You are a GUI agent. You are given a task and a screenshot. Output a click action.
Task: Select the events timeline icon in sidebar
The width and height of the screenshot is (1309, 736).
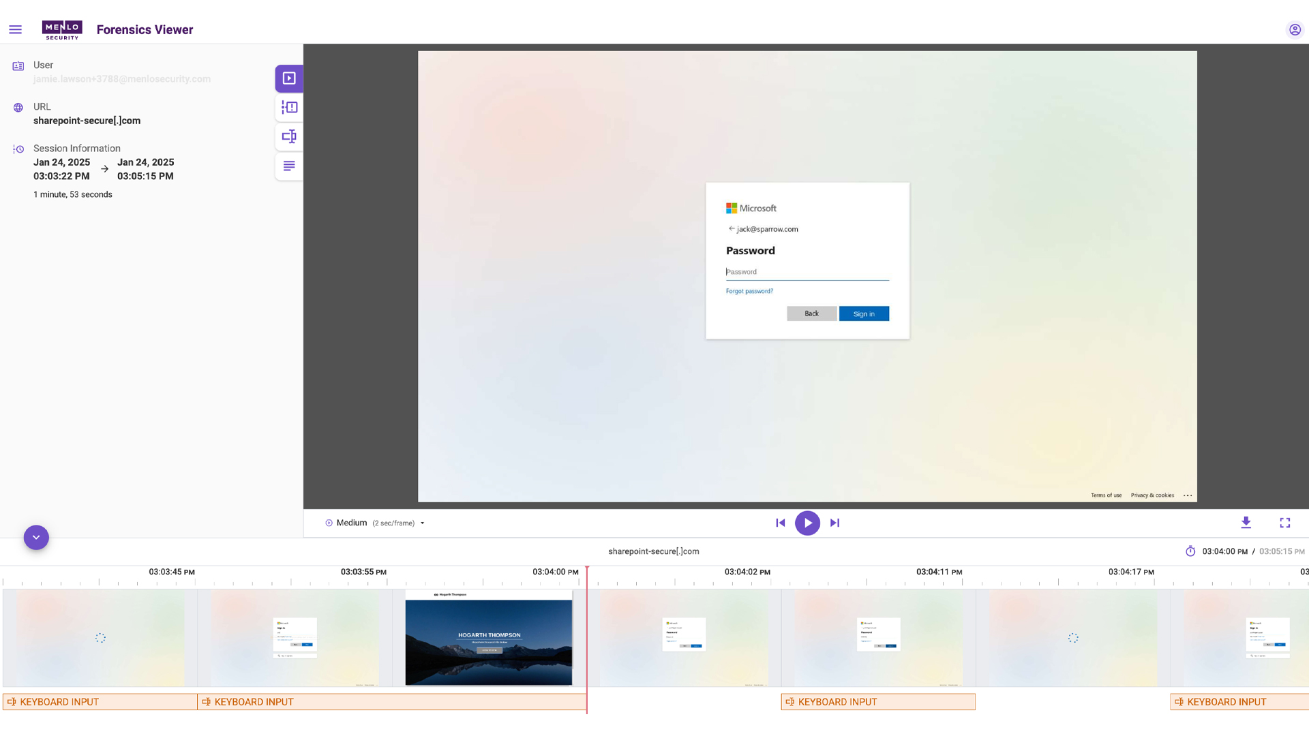pyautogui.click(x=288, y=107)
